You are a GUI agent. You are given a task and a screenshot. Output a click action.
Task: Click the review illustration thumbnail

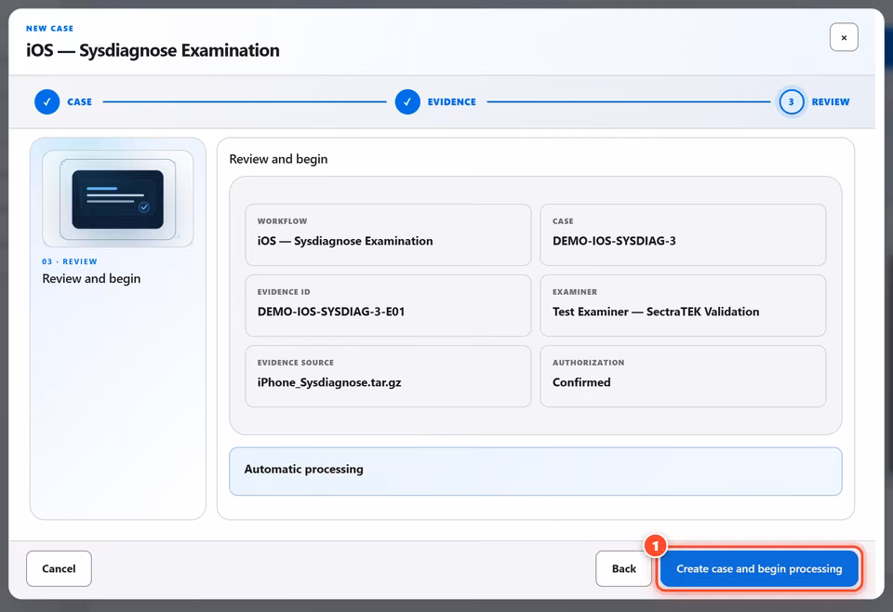(118, 199)
